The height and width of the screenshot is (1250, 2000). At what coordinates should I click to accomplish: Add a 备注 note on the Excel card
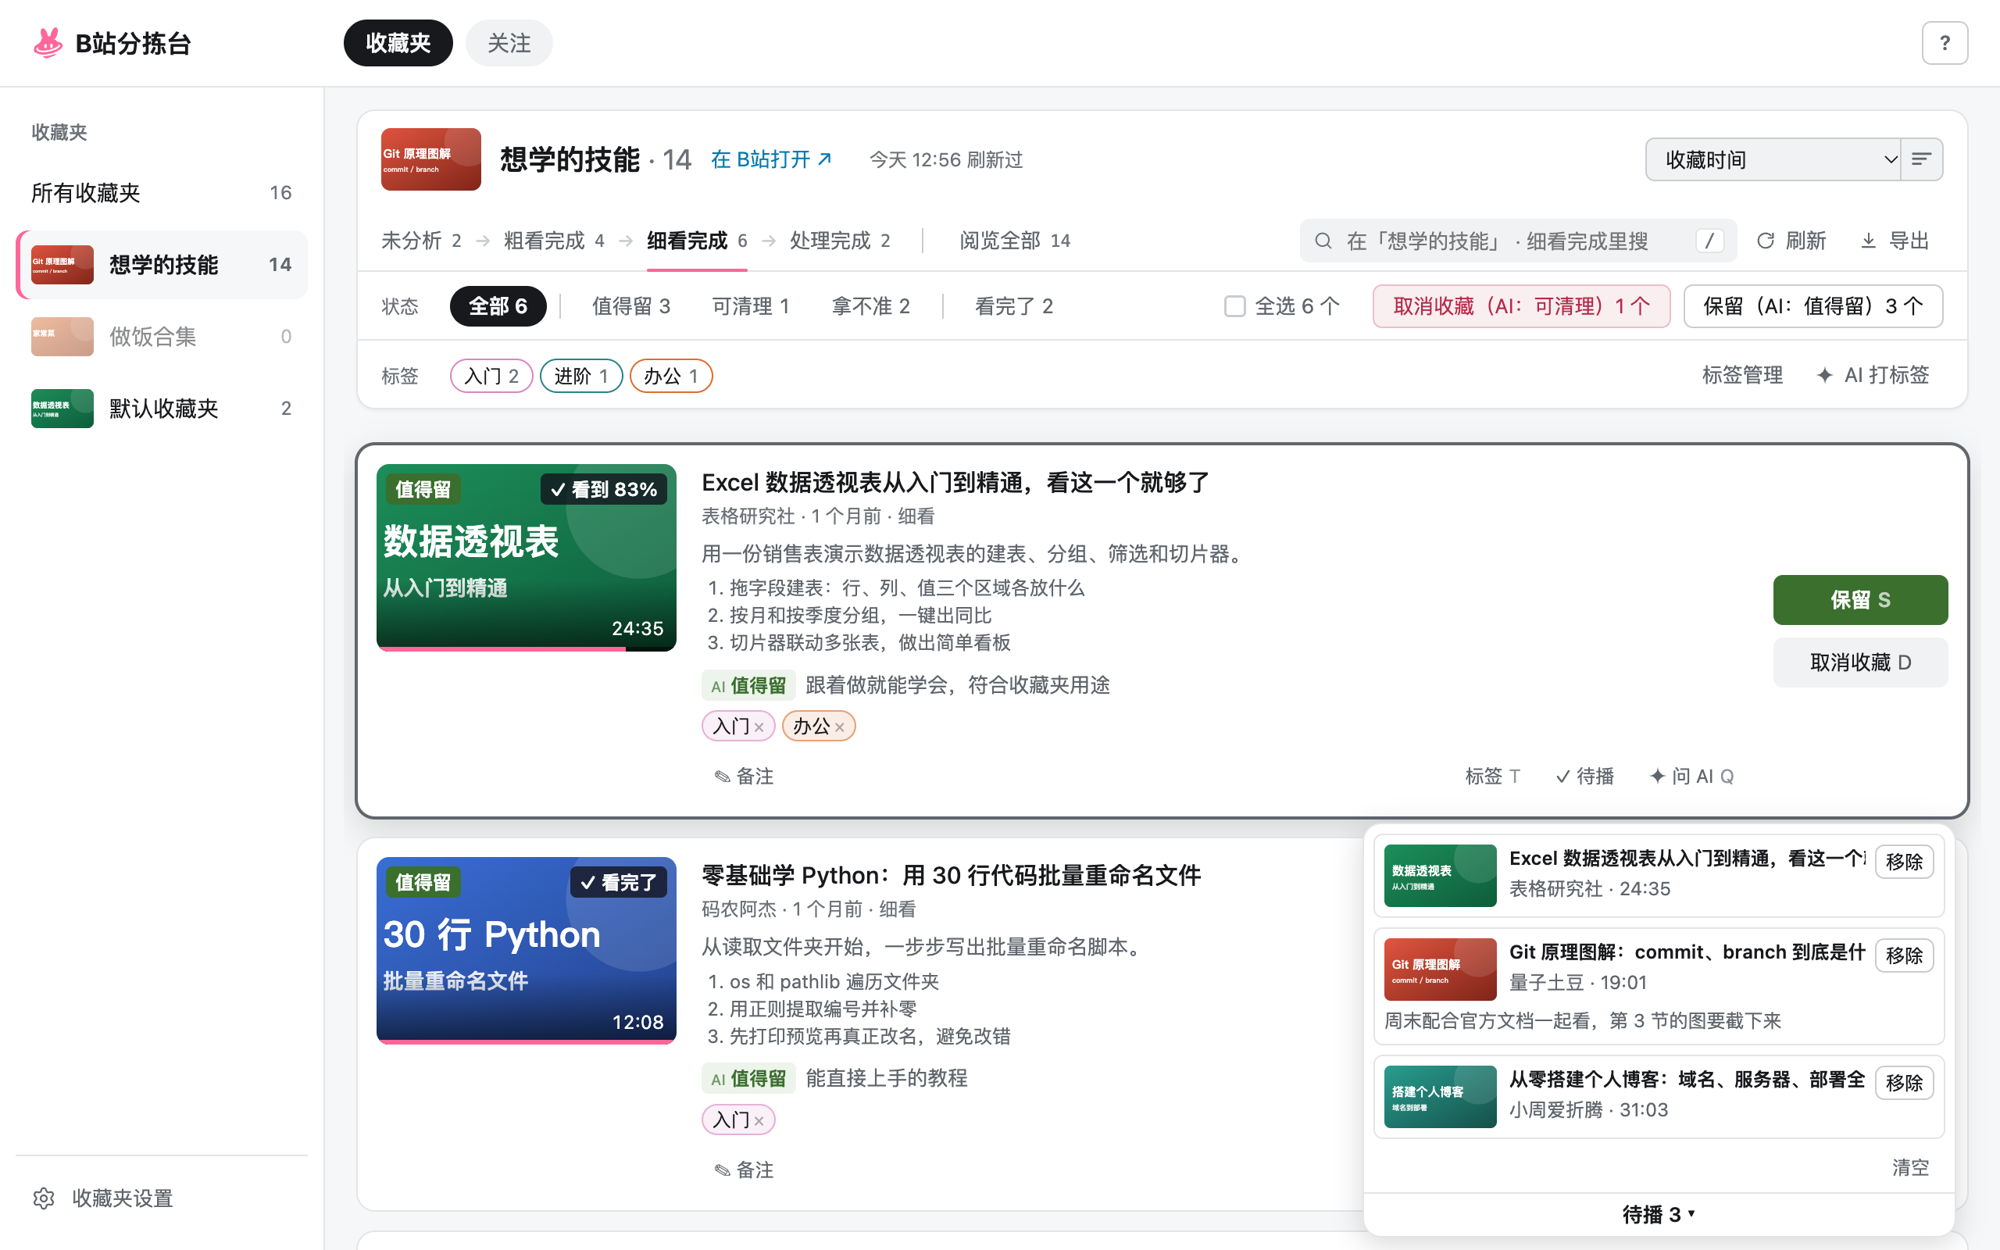[x=744, y=777]
